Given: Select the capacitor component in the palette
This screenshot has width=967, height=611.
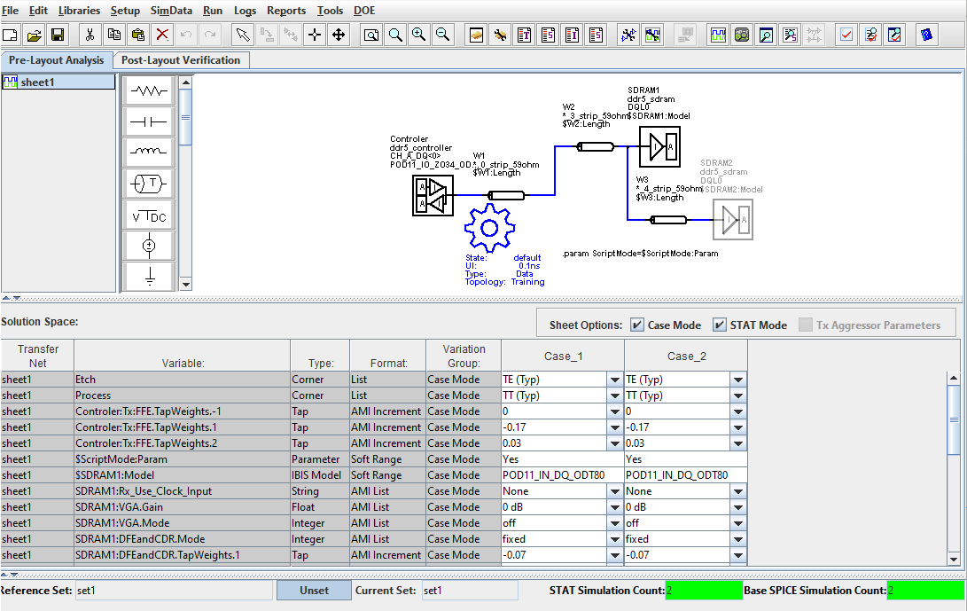Looking at the screenshot, I should pos(147,123).
